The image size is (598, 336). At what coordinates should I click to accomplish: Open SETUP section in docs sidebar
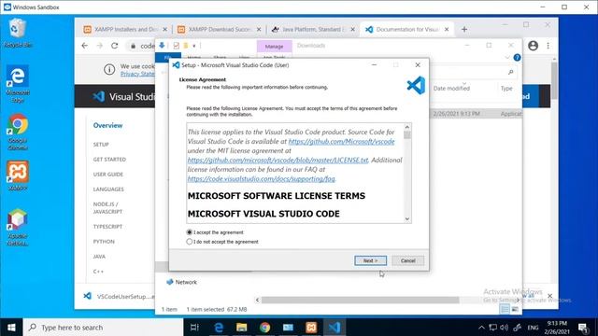point(101,145)
